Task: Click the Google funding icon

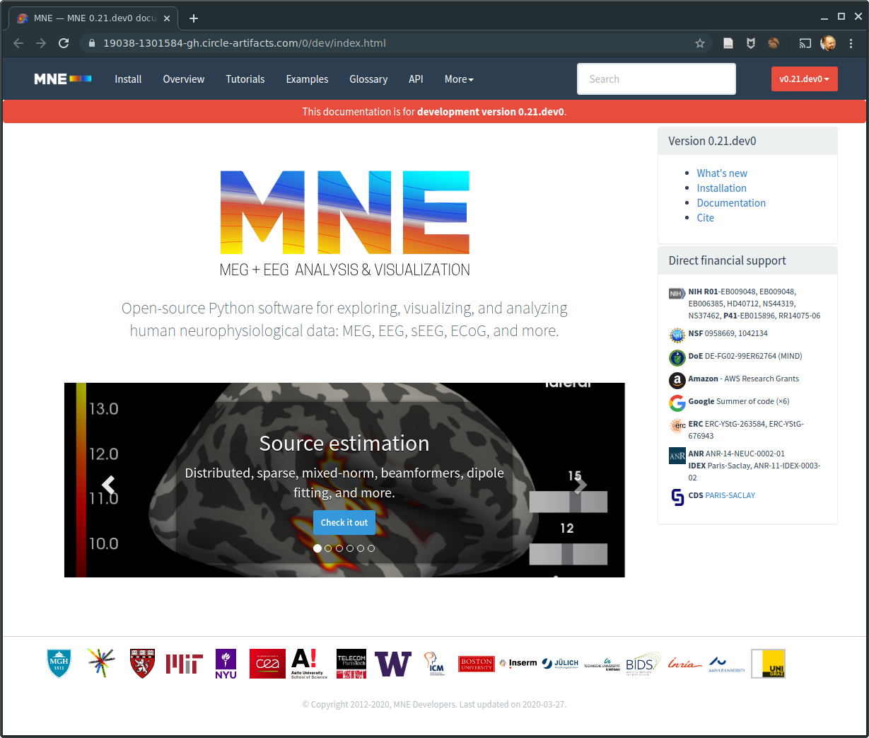Action: [677, 403]
